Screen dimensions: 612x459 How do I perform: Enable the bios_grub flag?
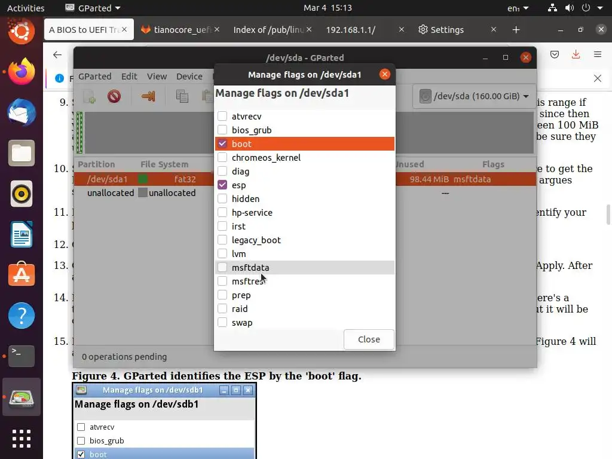tap(222, 130)
